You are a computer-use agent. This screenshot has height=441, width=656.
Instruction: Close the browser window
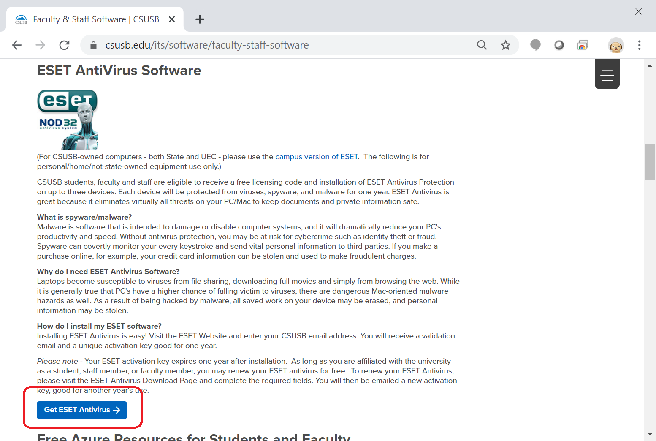pos(639,11)
